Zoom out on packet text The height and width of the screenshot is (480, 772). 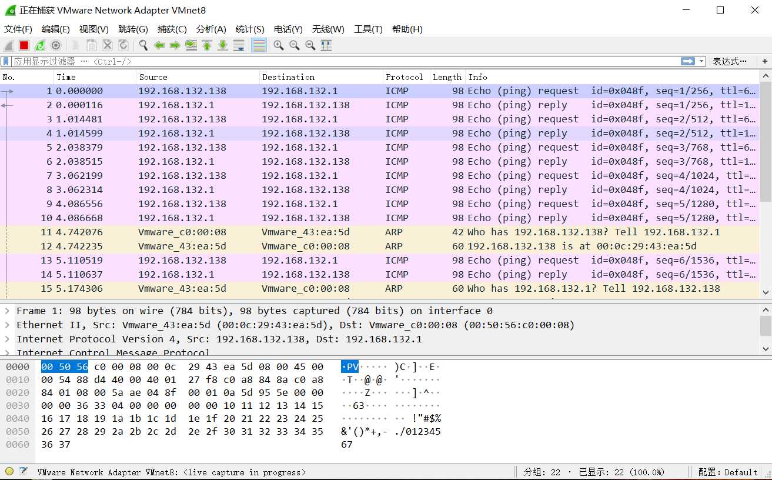(x=295, y=45)
